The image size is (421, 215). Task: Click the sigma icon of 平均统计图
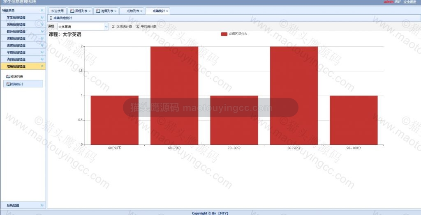[138, 27]
